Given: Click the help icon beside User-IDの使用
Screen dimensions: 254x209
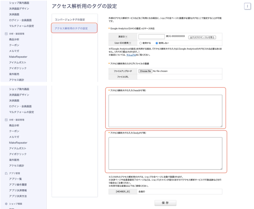Looking at the screenshot, I should [x=130, y=43].
